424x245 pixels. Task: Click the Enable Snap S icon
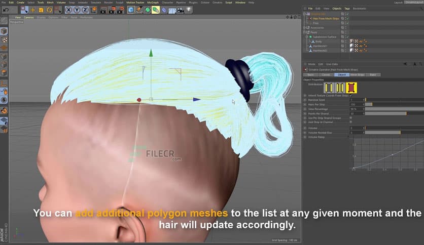tap(4, 100)
